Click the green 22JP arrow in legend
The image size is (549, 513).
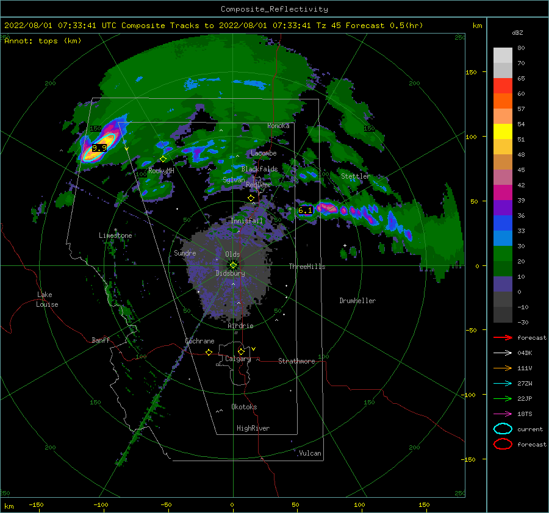503,398
